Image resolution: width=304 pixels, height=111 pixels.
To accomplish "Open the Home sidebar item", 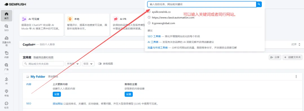I will (x=6, y=16).
